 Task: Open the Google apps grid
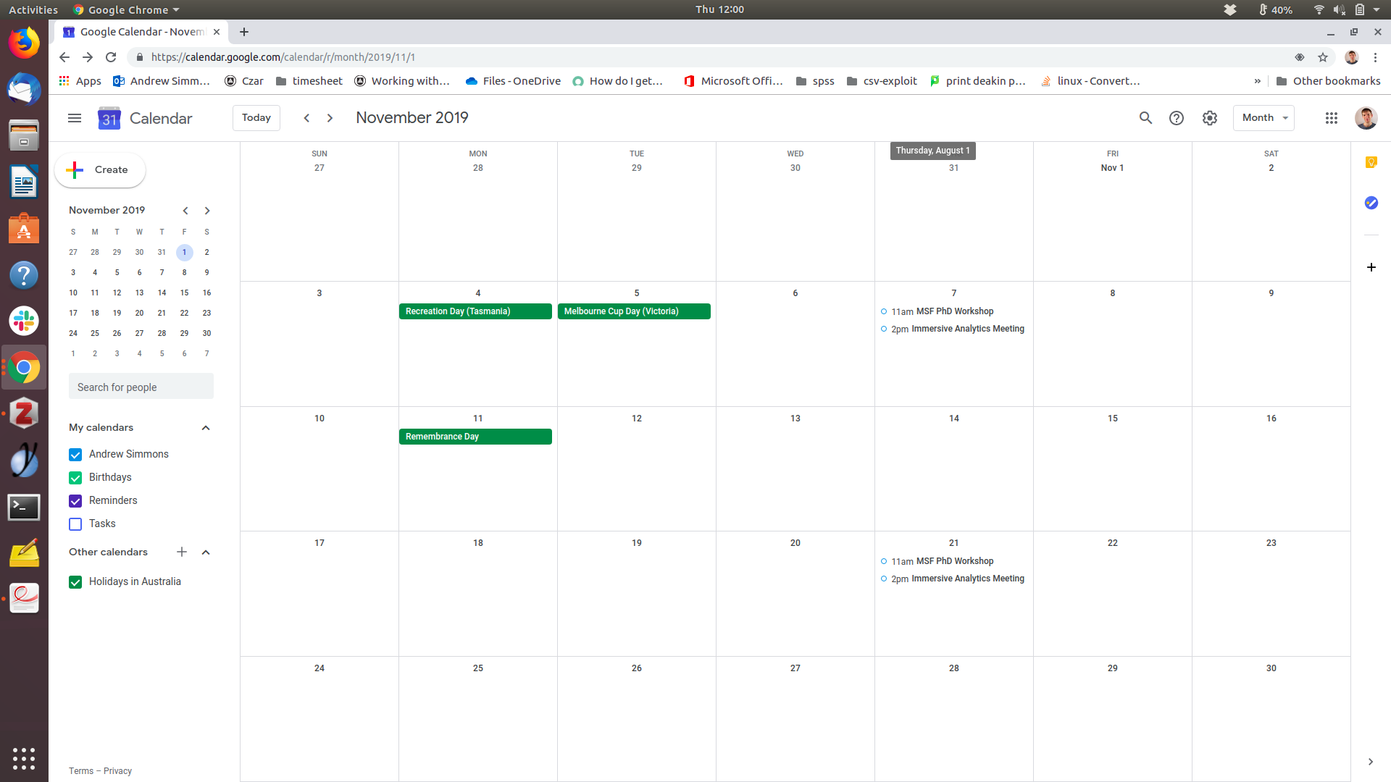point(1332,118)
